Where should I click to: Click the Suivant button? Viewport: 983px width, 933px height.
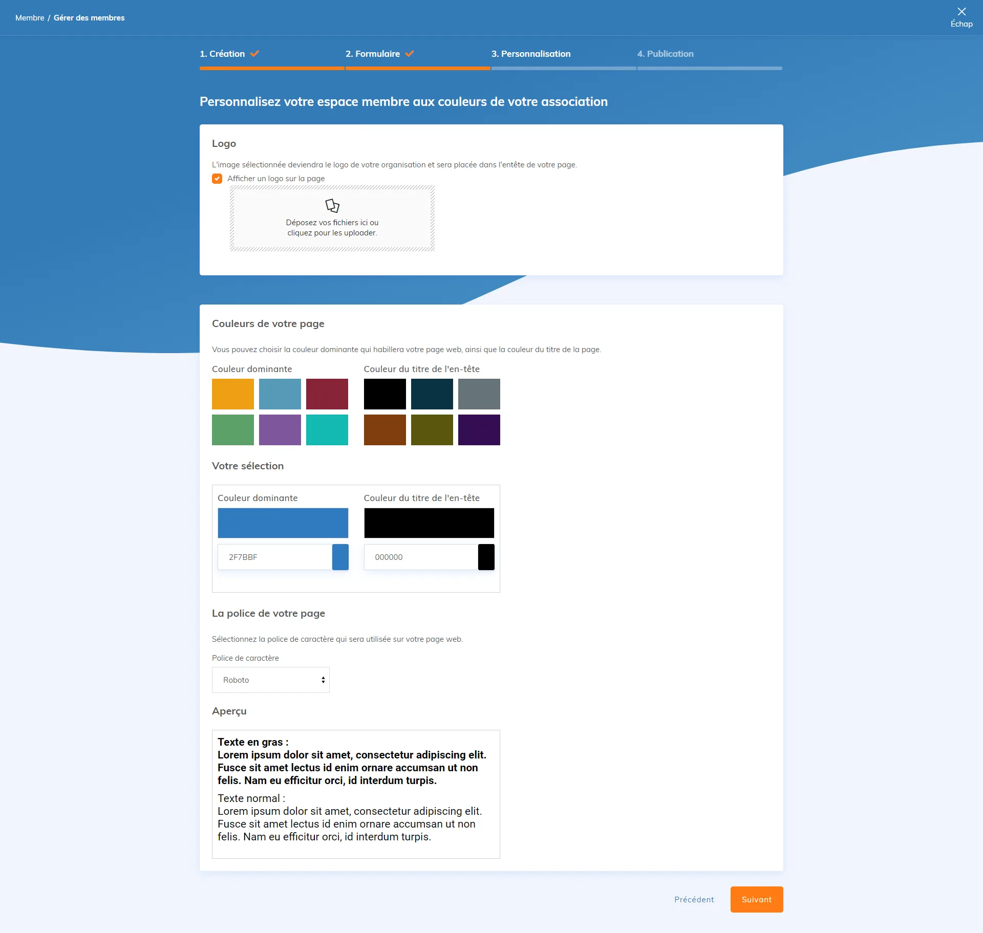pos(757,899)
